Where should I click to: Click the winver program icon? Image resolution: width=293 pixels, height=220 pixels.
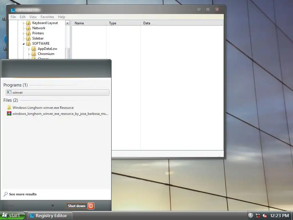click(x=9, y=92)
